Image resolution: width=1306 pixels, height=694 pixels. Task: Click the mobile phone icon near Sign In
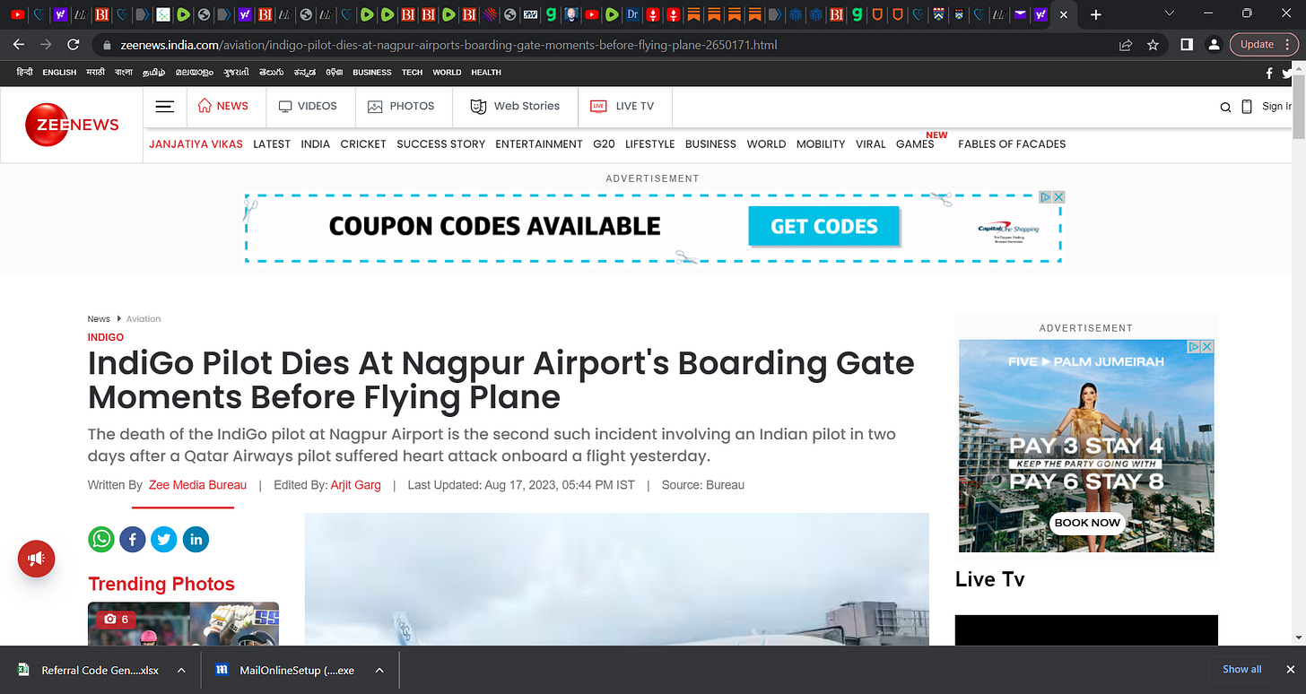point(1247,106)
